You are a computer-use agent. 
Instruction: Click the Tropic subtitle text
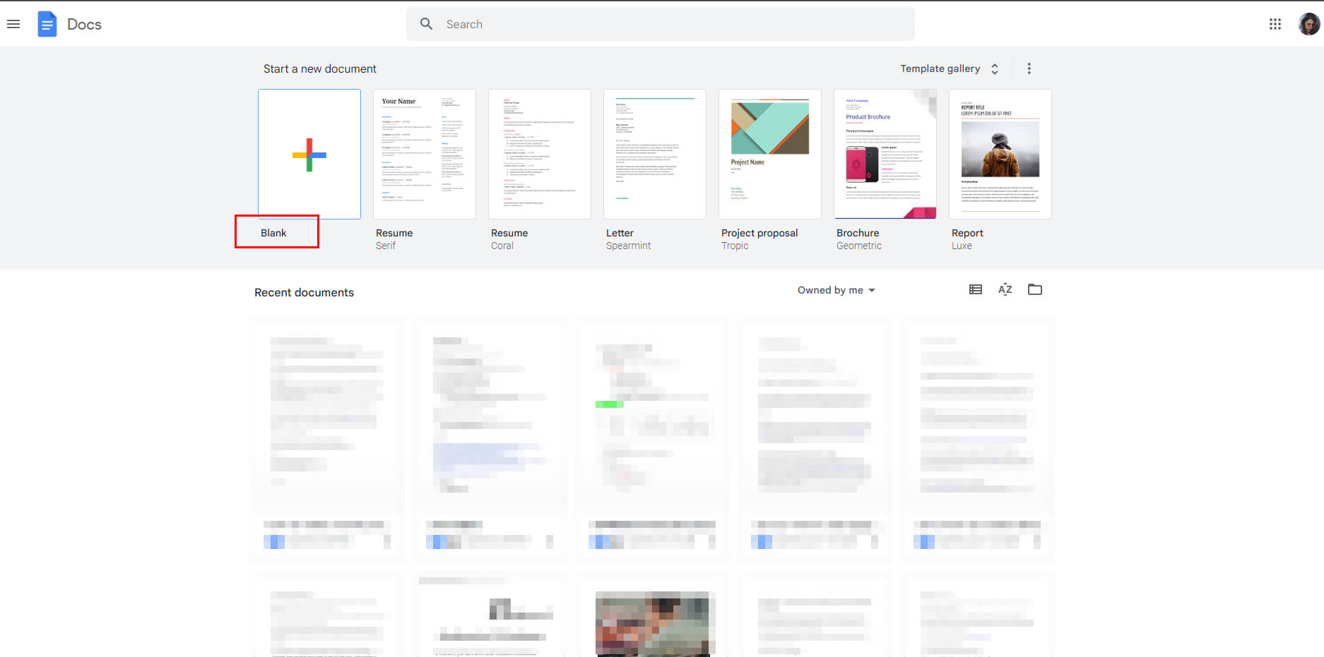click(735, 246)
